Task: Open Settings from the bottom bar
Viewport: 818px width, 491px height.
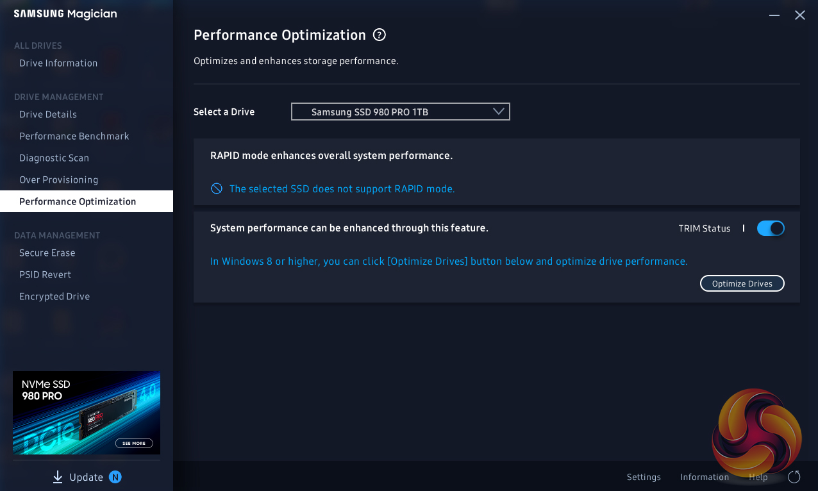Action: pos(644,477)
